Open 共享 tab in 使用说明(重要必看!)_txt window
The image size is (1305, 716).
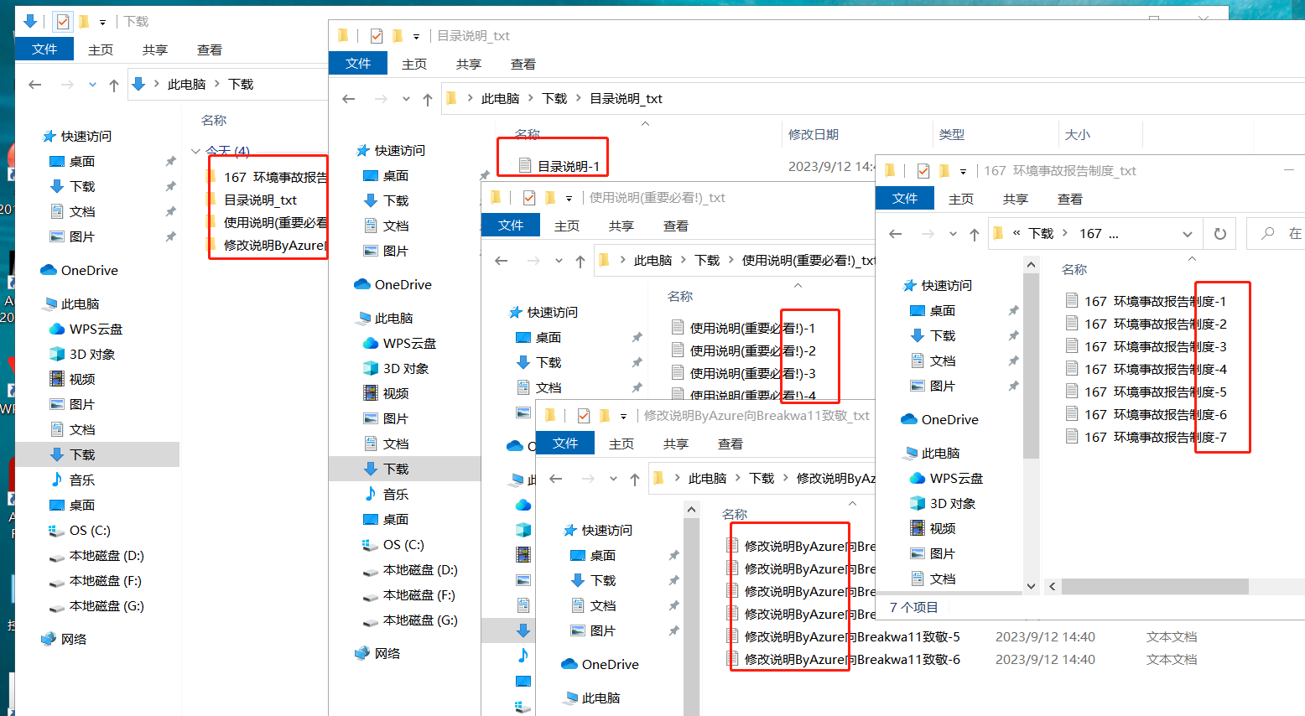click(x=621, y=226)
